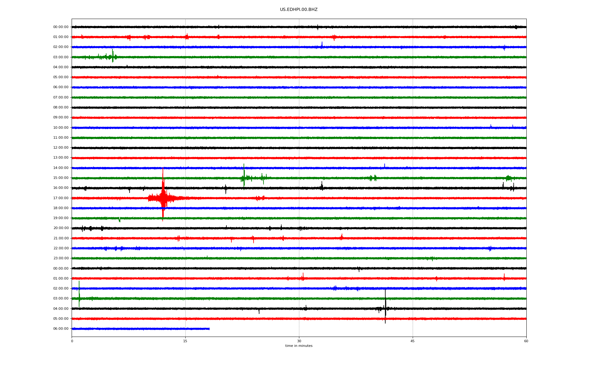598x374 pixels.
Task: Click the 15 tick label on x-axis
Action: 185,341
